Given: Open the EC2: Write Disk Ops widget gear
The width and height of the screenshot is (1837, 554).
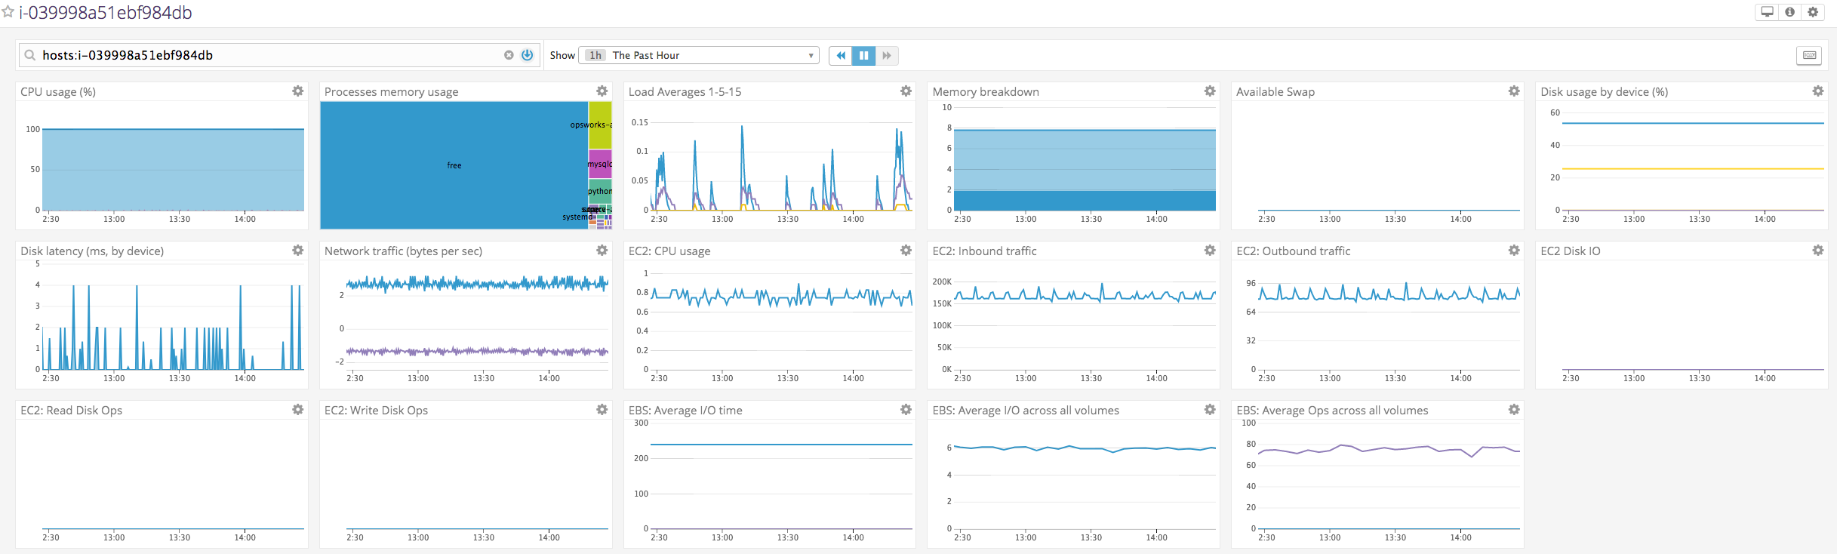Looking at the screenshot, I should click(x=602, y=409).
